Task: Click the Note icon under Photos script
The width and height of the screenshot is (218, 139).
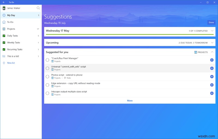Action: pos(65,78)
